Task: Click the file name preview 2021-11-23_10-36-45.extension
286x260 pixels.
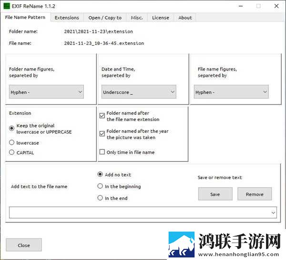Action: [x=104, y=43]
